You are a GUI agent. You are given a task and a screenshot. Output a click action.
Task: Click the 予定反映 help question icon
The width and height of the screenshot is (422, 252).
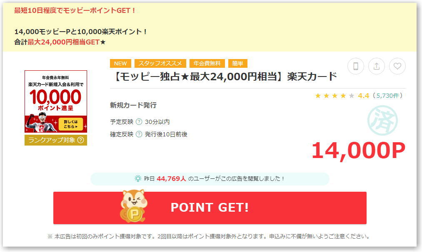pyautogui.click(x=139, y=122)
